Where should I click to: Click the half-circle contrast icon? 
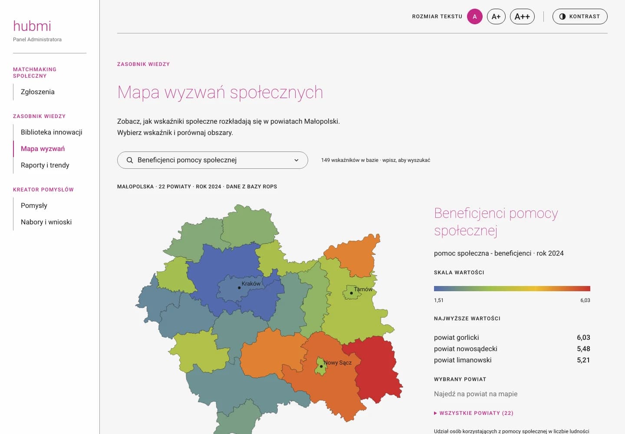click(562, 16)
